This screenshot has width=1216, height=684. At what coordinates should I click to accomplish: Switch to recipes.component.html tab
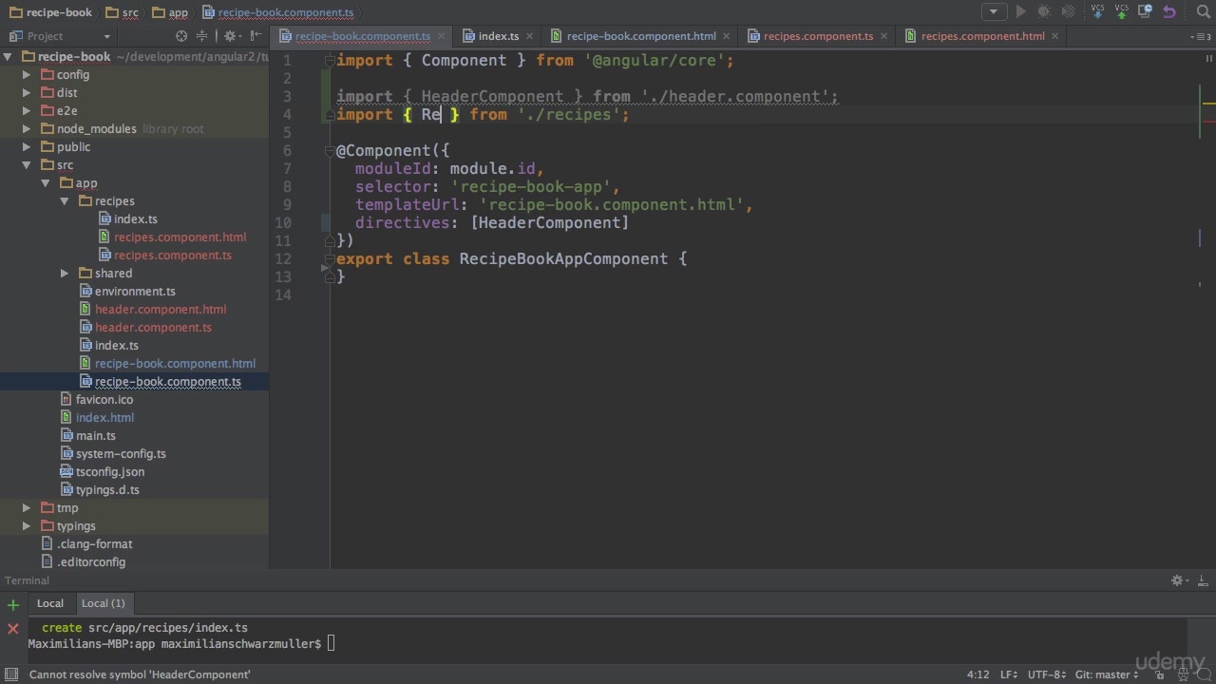982,36
